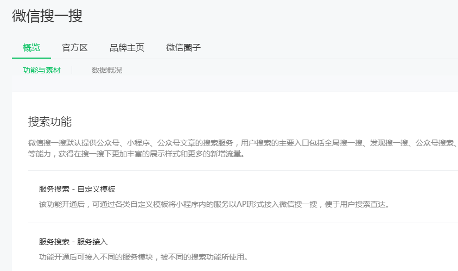The image size is (458, 271).
Task: Click the divider between 功能与素材 and 数据概况
Action: point(72,71)
